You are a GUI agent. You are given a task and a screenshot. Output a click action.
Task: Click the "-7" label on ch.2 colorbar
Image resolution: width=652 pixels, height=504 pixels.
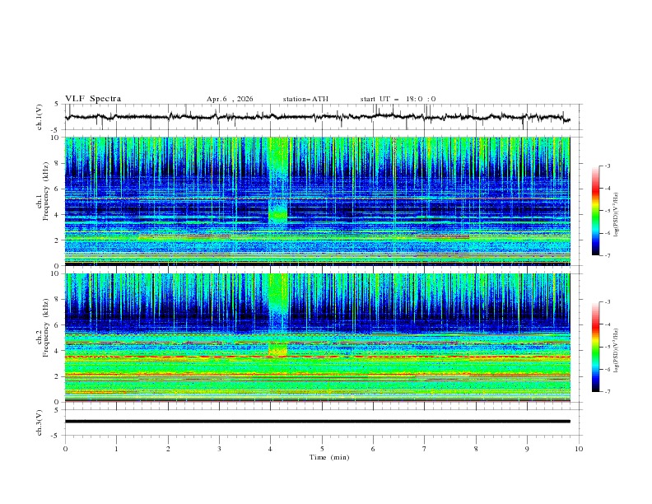[608, 391]
